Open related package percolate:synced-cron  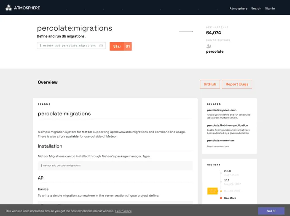click(222, 110)
